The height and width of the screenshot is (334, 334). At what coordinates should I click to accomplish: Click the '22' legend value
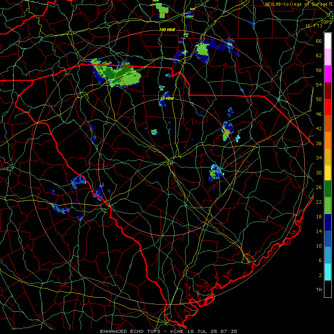click(x=319, y=202)
